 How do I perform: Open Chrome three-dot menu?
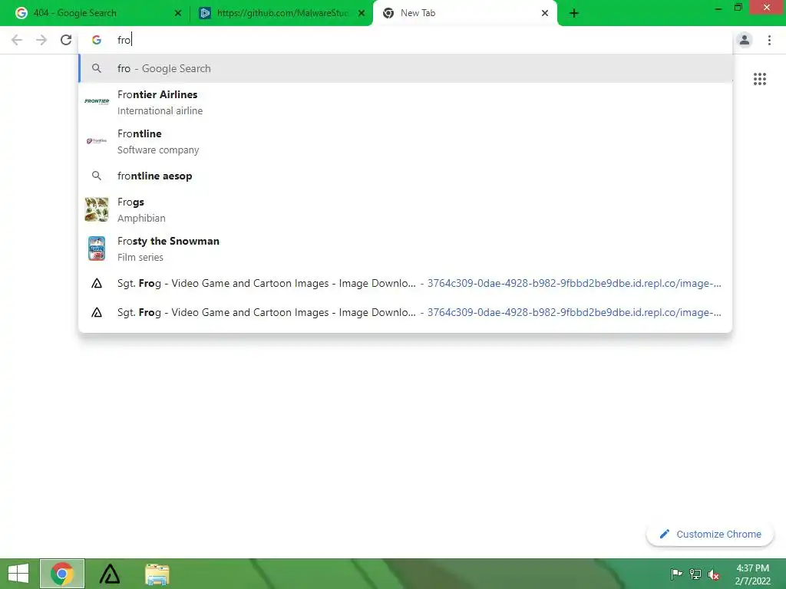769,40
